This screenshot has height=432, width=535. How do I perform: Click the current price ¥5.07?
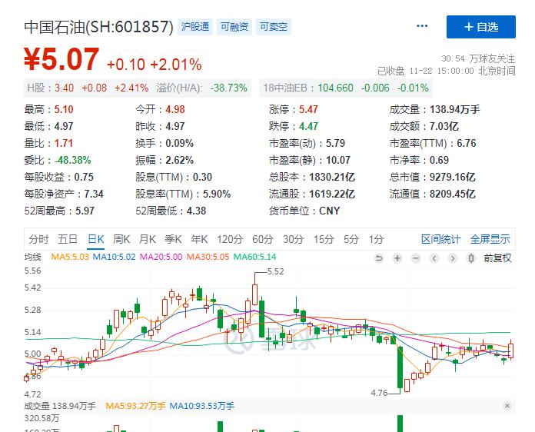click(x=61, y=59)
